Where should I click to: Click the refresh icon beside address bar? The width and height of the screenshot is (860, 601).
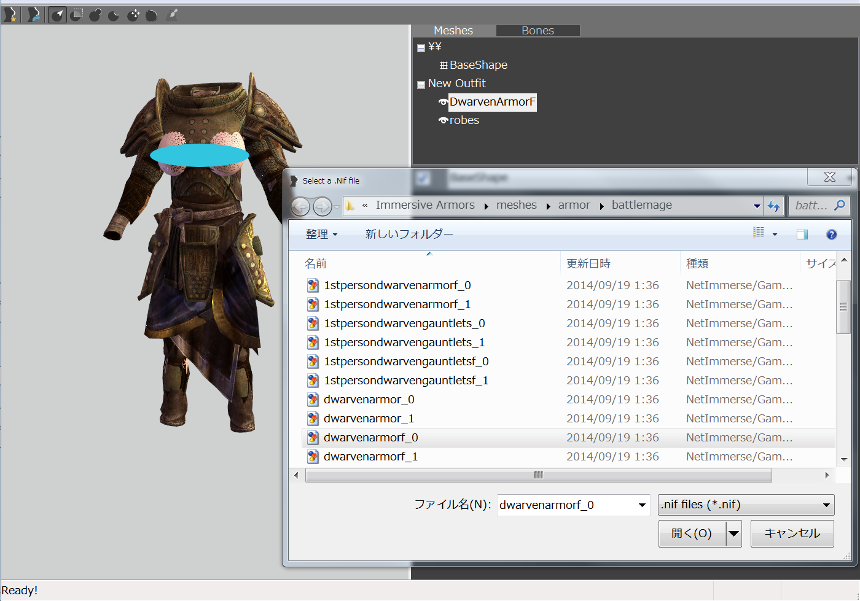(x=773, y=206)
